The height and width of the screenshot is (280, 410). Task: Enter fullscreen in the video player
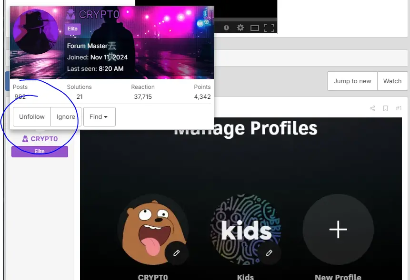tap(269, 28)
